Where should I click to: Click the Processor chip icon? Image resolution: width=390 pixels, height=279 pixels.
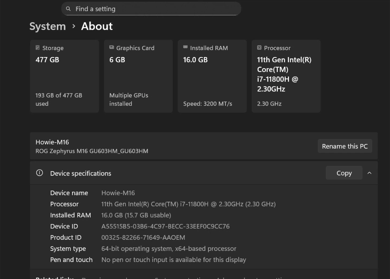[259, 48]
